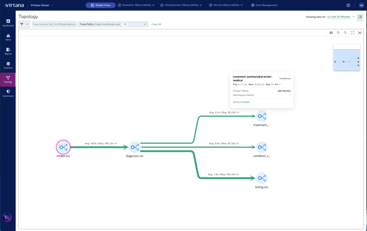
Task: Open Governance from the sidebar
Action: pos(8,93)
